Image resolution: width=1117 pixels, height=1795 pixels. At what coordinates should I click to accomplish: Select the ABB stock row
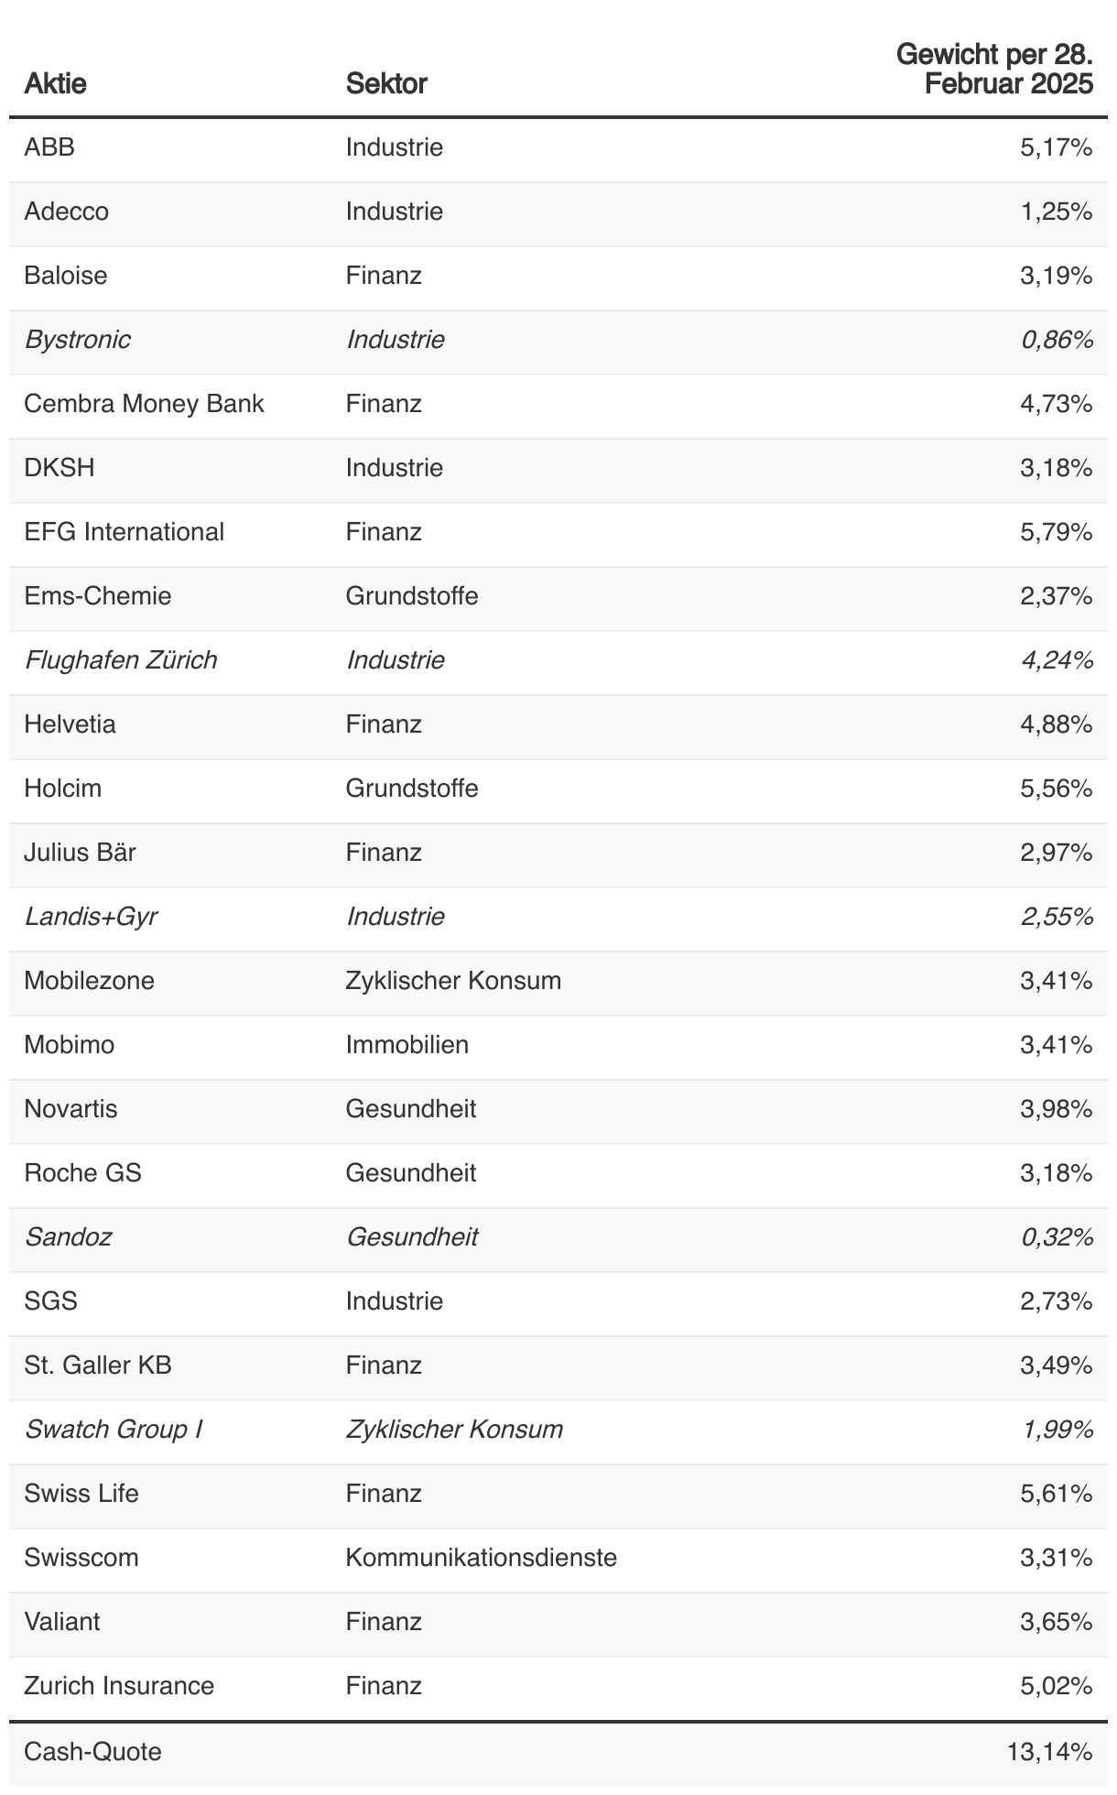[558, 147]
